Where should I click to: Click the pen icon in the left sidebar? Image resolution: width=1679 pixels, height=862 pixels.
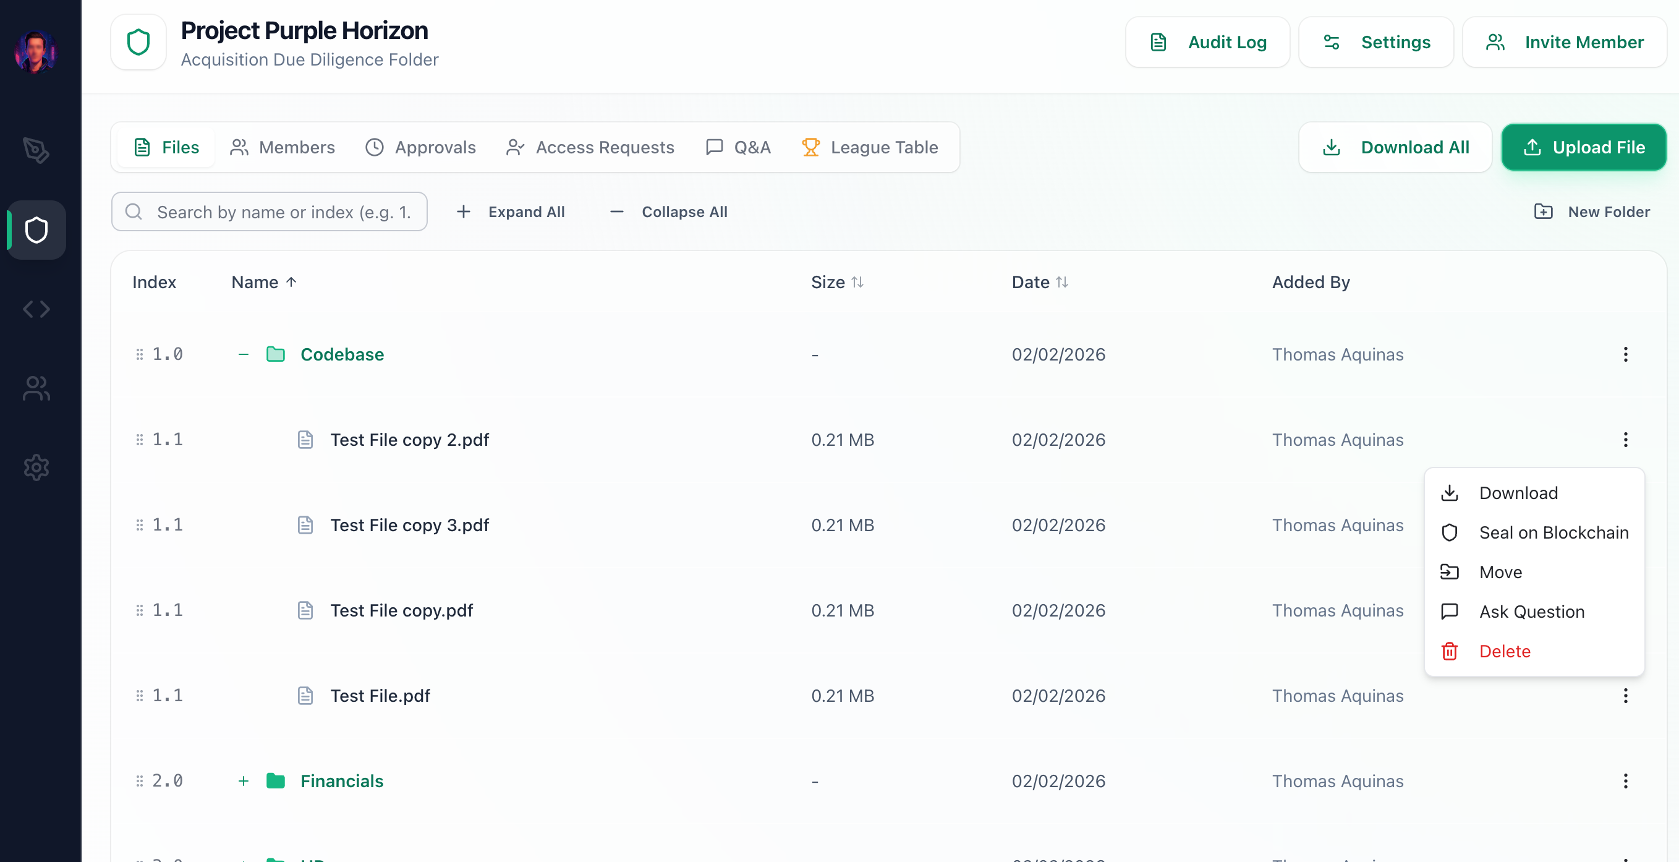pyautogui.click(x=36, y=151)
